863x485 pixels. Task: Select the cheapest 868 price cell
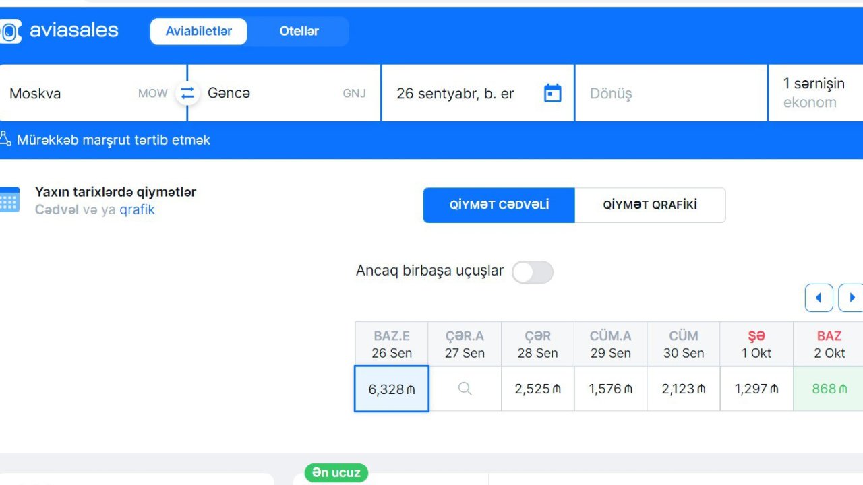point(829,389)
